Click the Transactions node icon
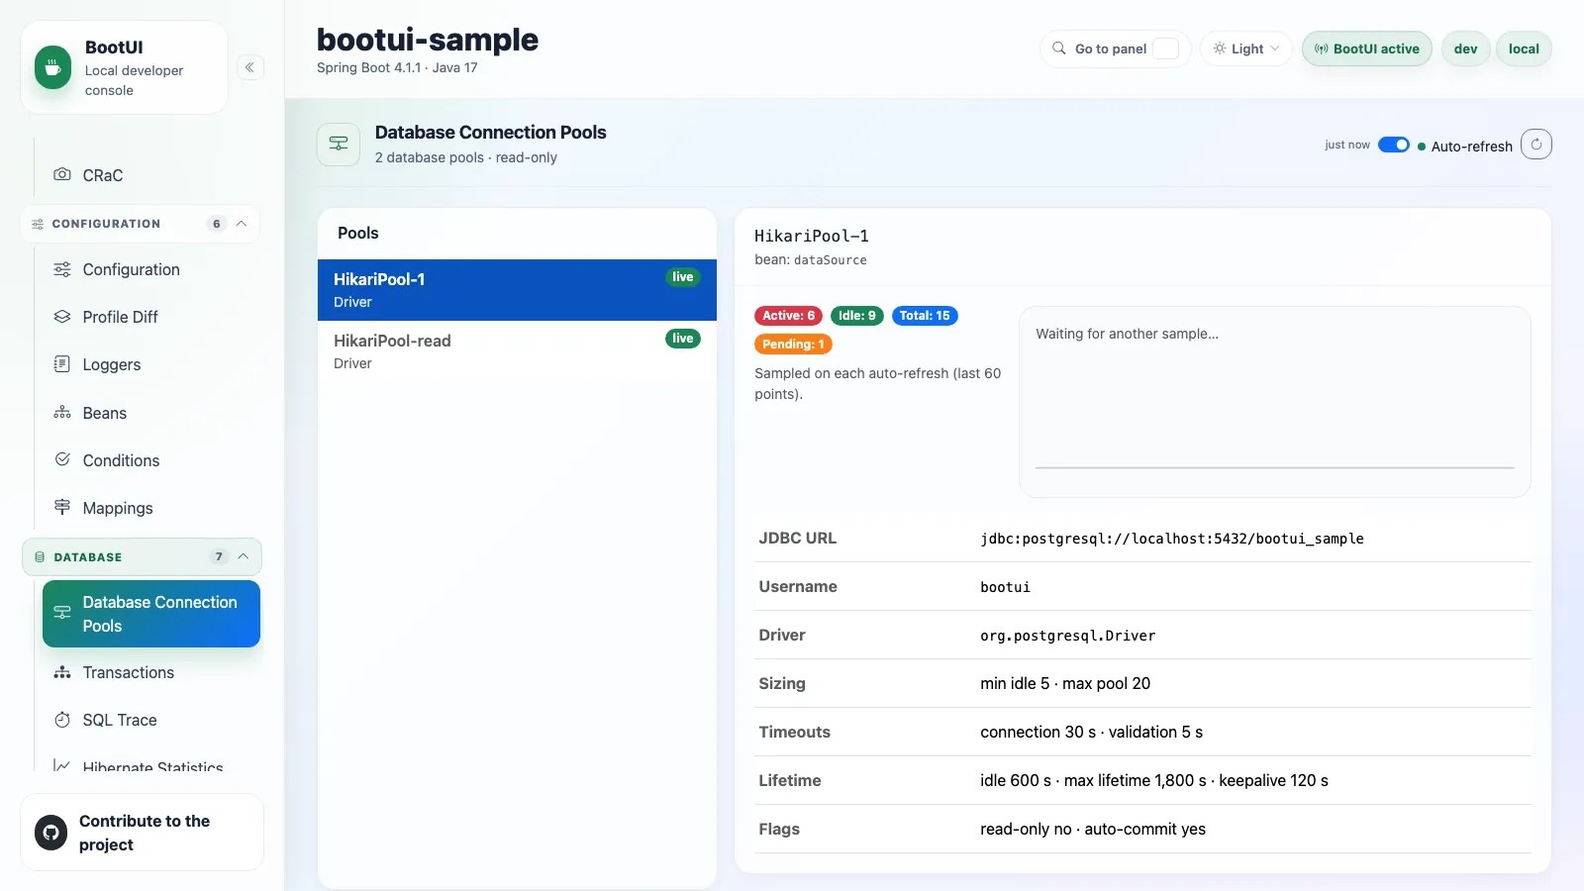This screenshot has width=1584, height=891. point(62,672)
